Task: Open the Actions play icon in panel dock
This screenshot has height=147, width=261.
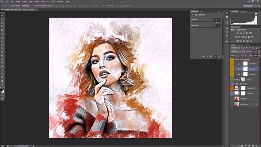Action: coord(227,41)
